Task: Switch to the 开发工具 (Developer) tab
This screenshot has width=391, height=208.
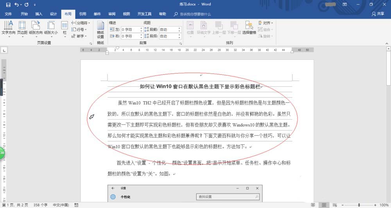Action: (144, 14)
